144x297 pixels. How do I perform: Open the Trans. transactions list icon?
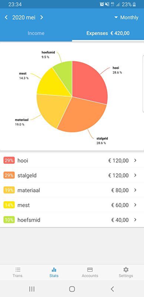pyautogui.click(x=18, y=270)
